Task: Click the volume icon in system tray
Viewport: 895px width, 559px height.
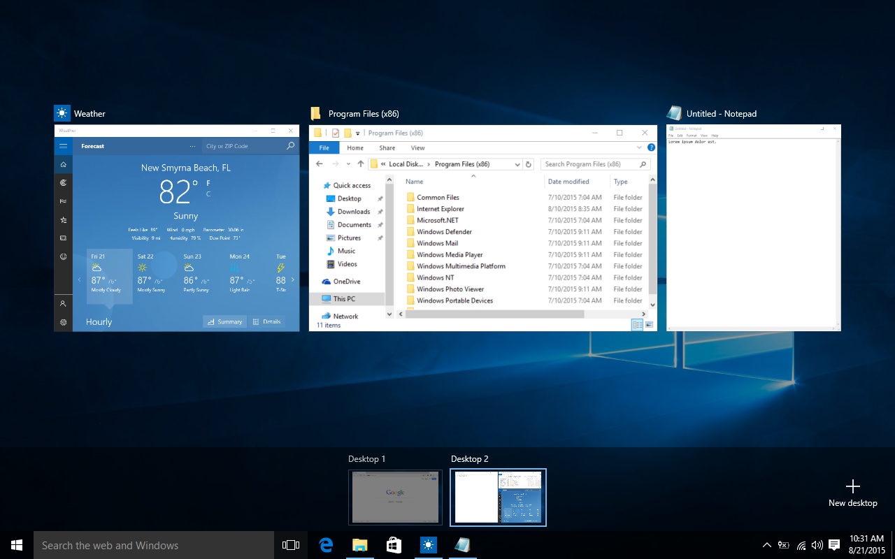Action: (x=817, y=545)
